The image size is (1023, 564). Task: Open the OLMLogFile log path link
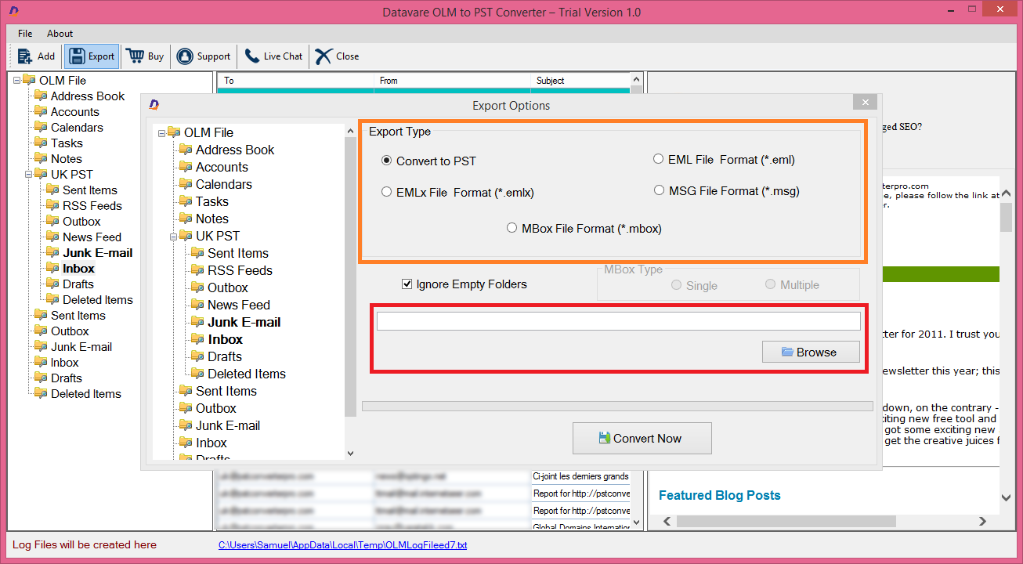(342, 544)
